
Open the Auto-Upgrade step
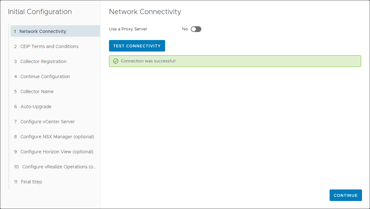click(x=36, y=107)
